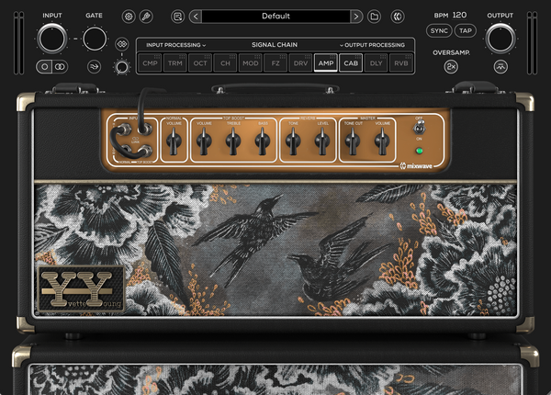
Task: Click the Top Boost Treble knob
Action: pyautogui.click(x=233, y=141)
